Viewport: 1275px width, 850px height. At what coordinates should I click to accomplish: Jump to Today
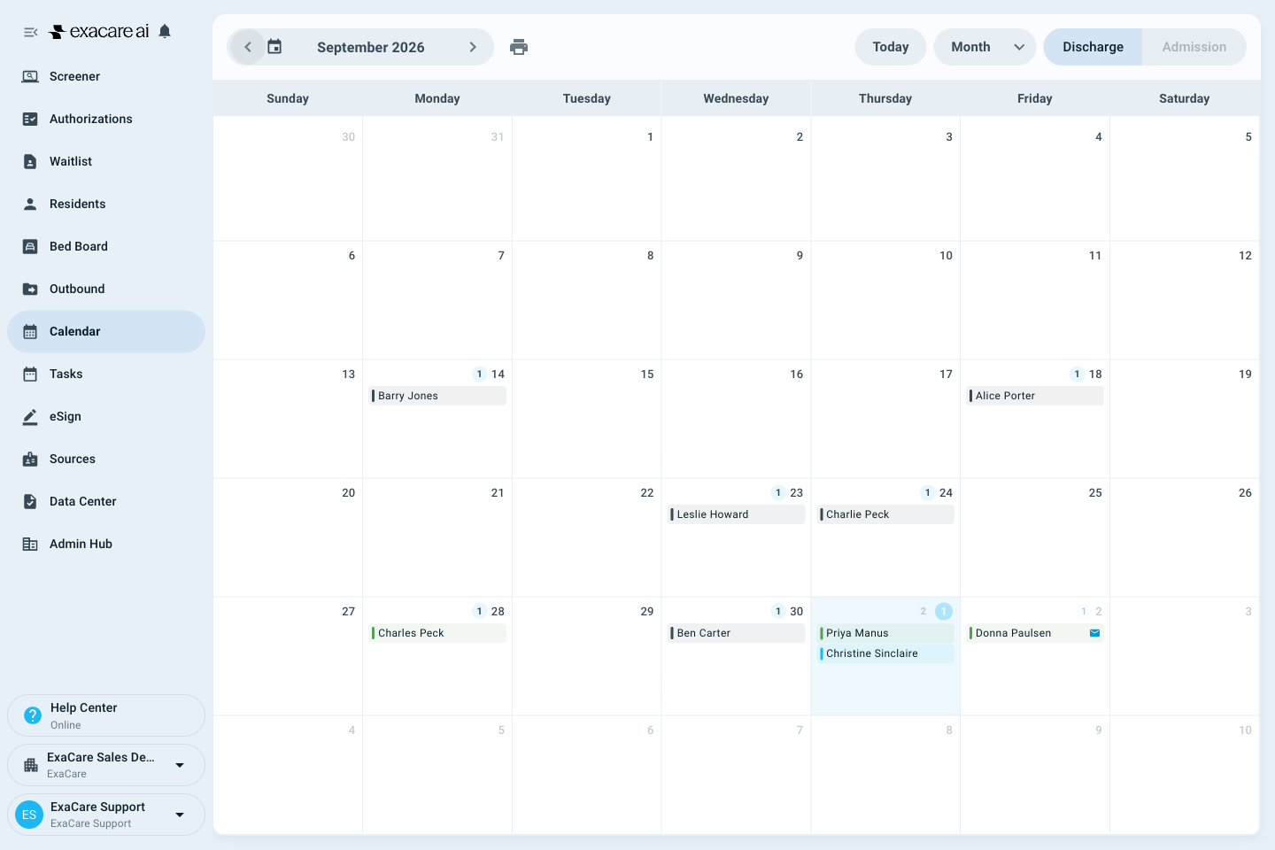tap(891, 47)
